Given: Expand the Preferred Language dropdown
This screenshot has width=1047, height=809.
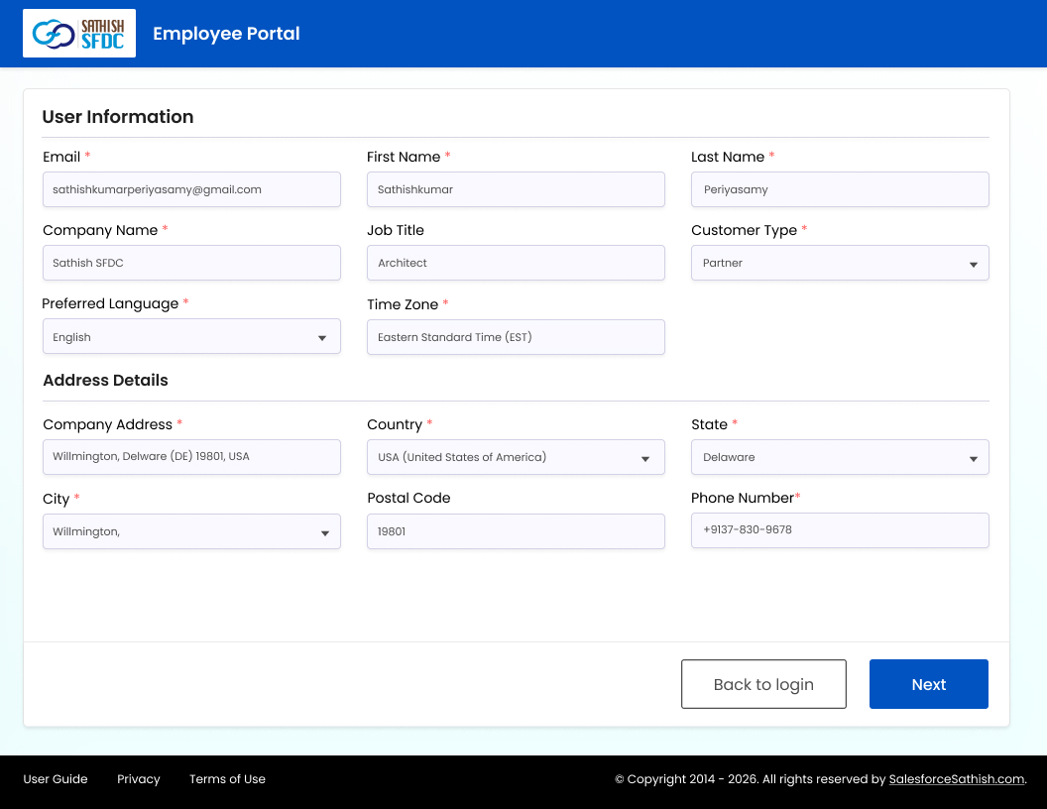Looking at the screenshot, I should [x=191, y=336].
